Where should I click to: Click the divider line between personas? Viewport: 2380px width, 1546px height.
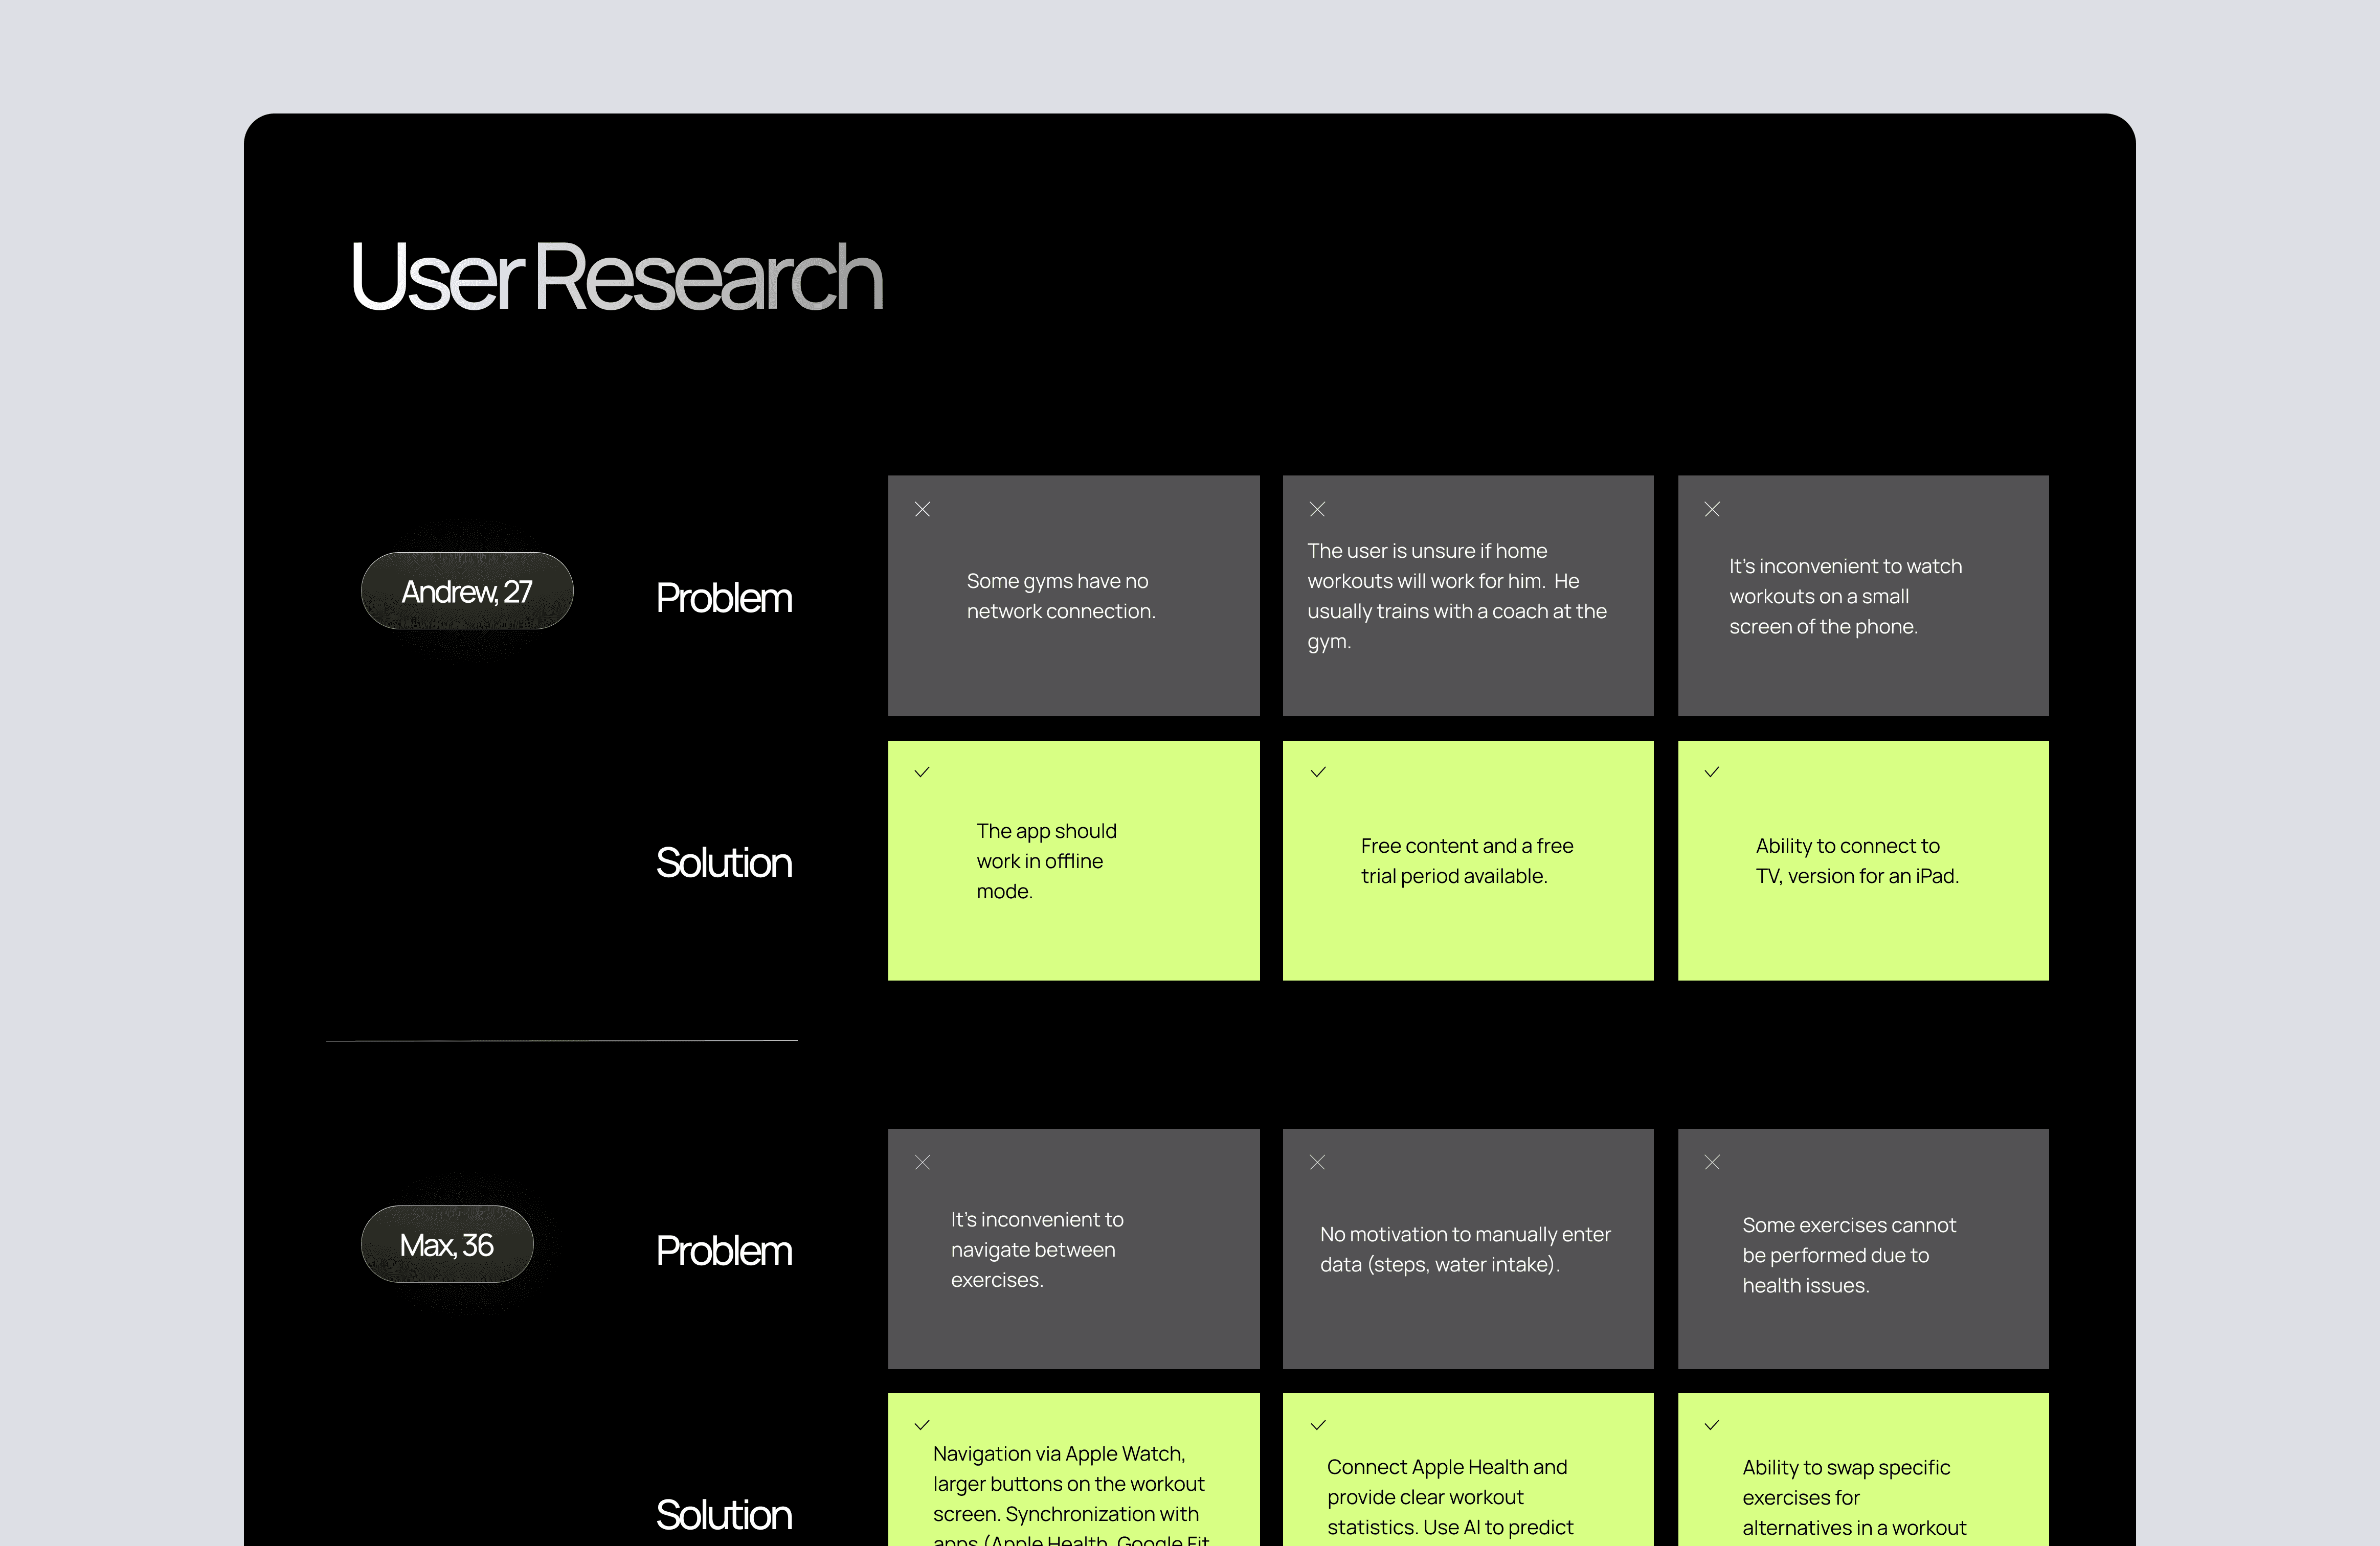pyautogui.click(x=562, y=1041)
